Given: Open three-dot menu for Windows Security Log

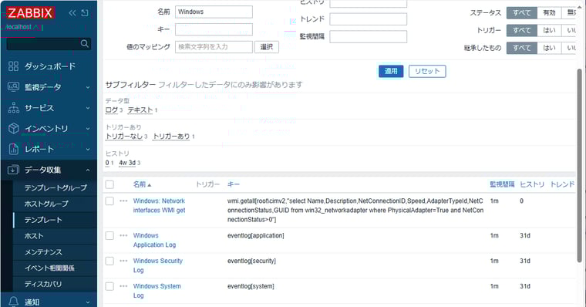Looking at the screenshot, I should 123,261.
